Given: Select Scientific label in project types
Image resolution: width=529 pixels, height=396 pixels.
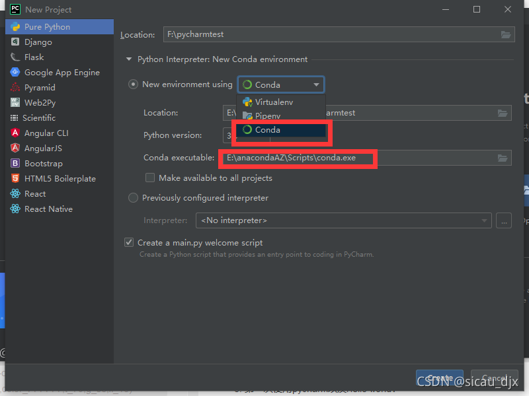Looking at the screenshot, I should pyautogui.click(x=39, y=118).
